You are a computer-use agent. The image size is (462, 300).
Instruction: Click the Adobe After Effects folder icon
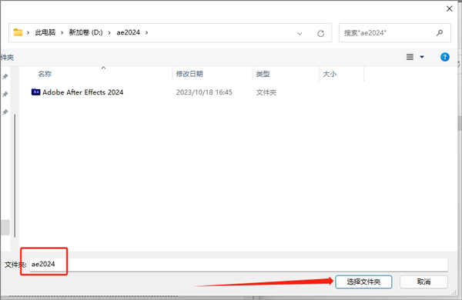[35, 92]
